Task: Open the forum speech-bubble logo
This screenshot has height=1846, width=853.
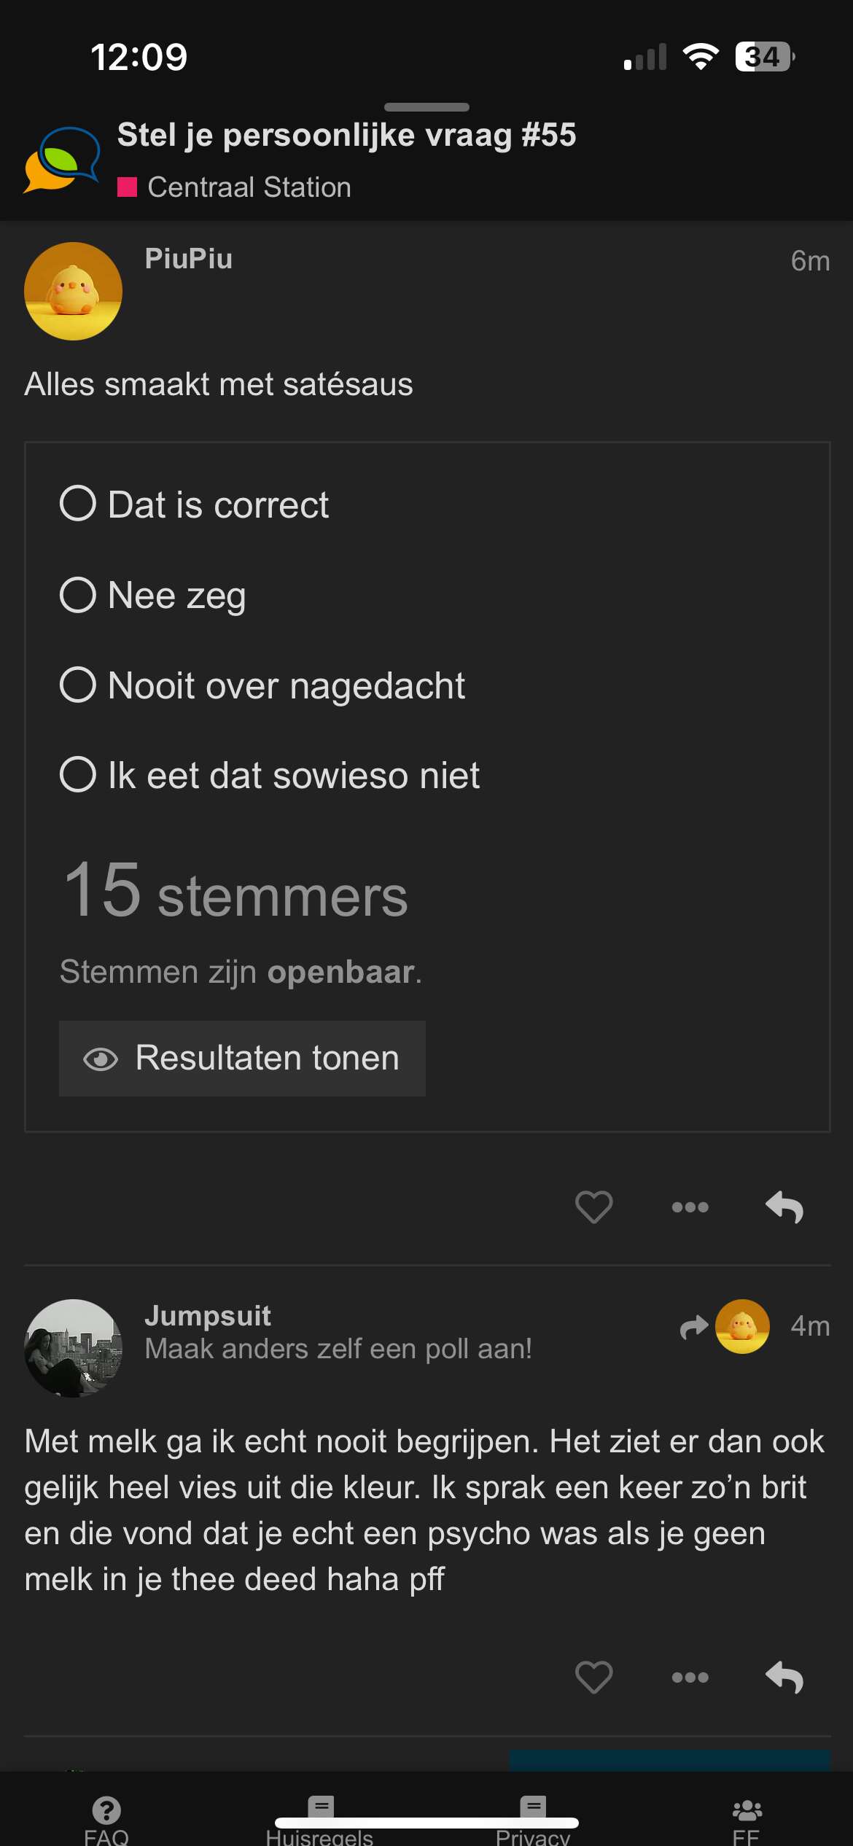Action: tap(62, 160)
